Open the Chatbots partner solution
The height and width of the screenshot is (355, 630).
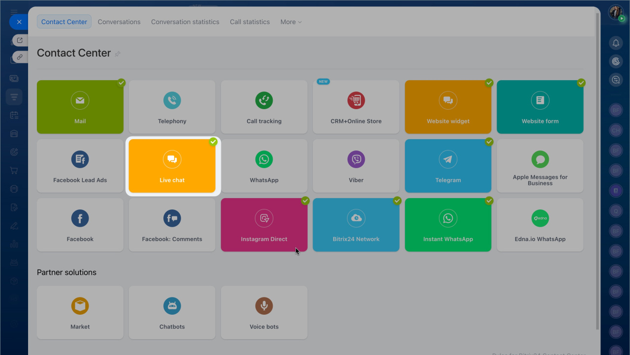172,313
